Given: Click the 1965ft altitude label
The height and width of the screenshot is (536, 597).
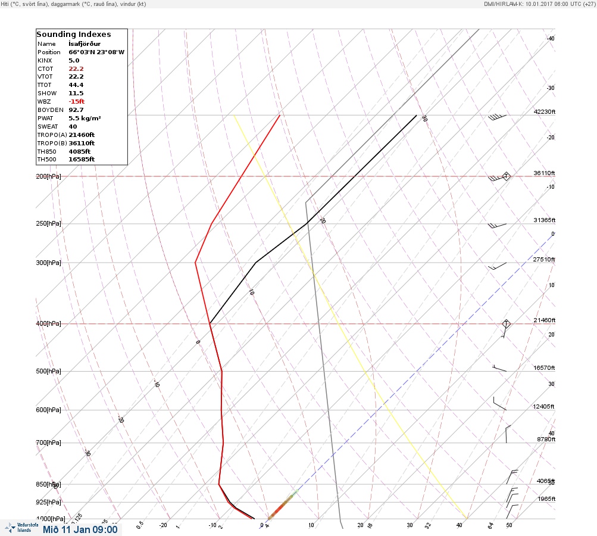Looking at the screenshot, I should click(546, 498).
